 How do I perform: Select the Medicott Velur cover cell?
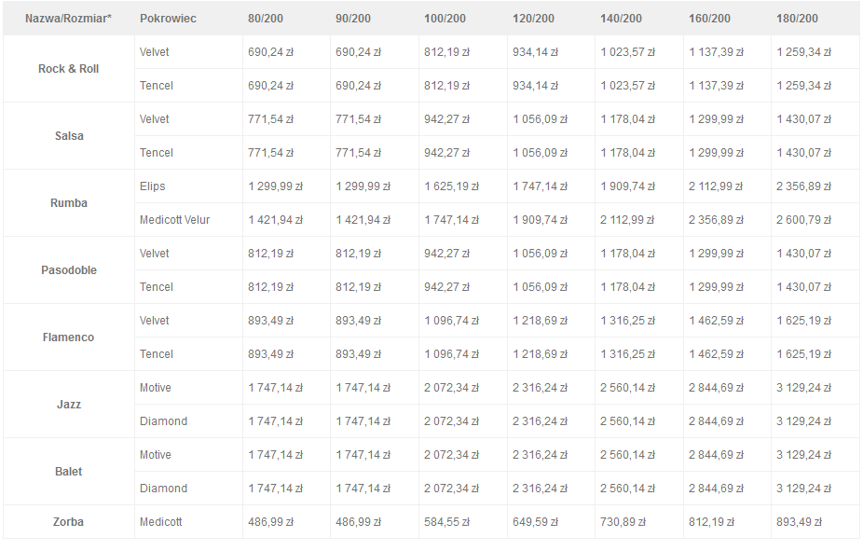click(175, 220)
